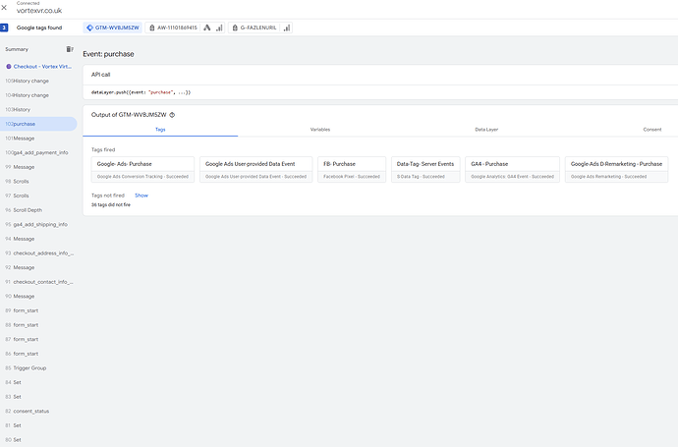Viewport: 678px width, 447px height.
Task: Switch to the Variables tab
Action: (x=319, y=130)
